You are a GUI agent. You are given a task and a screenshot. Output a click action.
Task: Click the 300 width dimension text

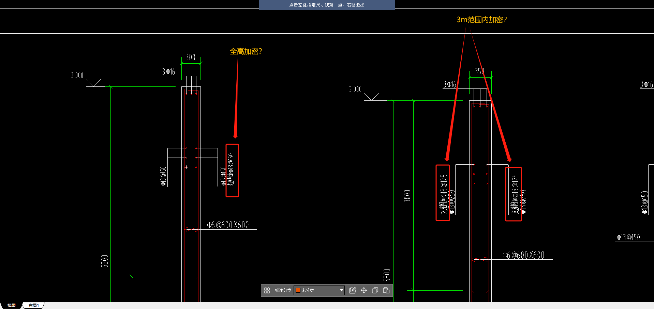(191, 57)
